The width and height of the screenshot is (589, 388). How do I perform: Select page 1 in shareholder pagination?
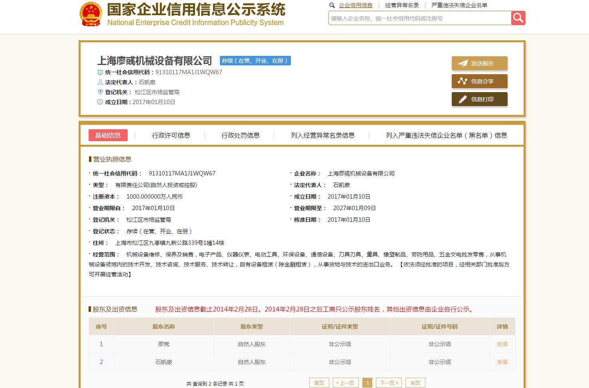coord(368,383)
